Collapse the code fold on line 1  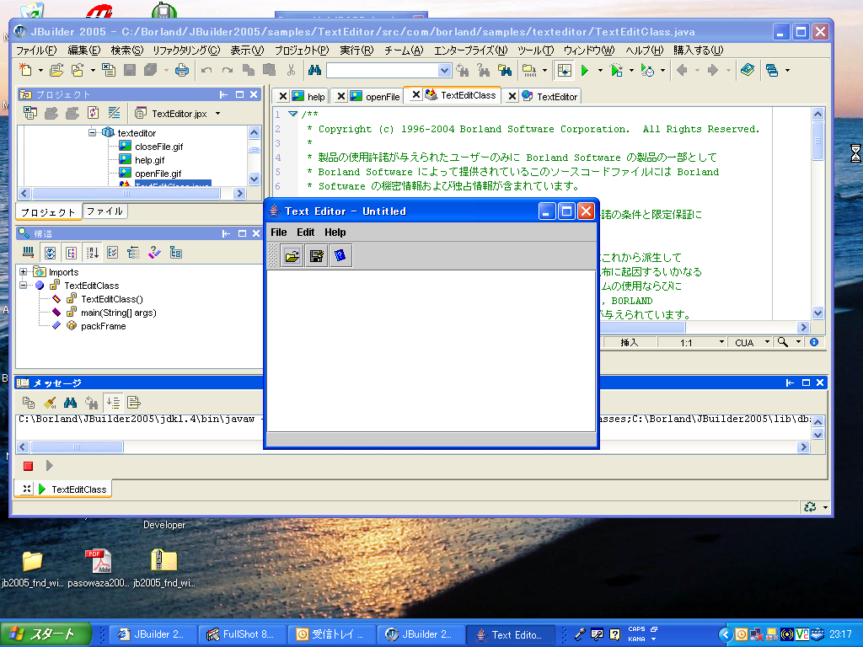[292, 114]
